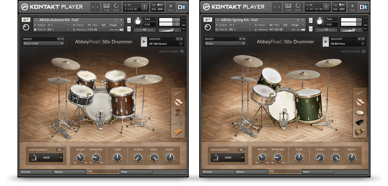
Task: Click the wrench edit icon for Spring Kit
Action: 208,20
